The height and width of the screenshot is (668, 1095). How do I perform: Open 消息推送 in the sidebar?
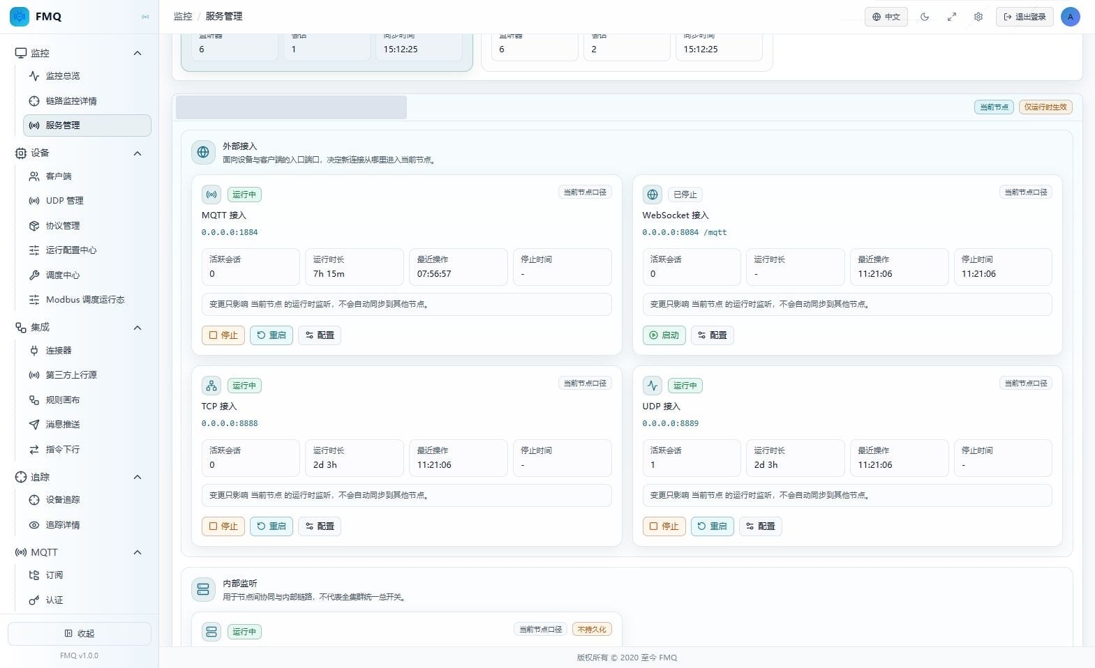[x=87, y=425]
